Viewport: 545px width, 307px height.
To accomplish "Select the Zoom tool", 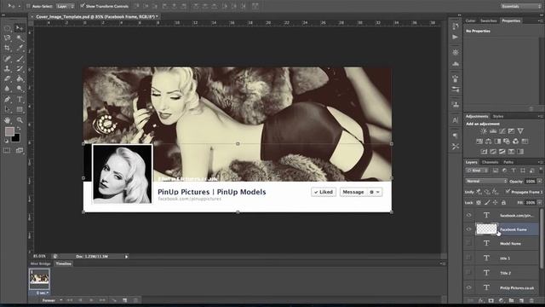I will (x=20, y=120).
